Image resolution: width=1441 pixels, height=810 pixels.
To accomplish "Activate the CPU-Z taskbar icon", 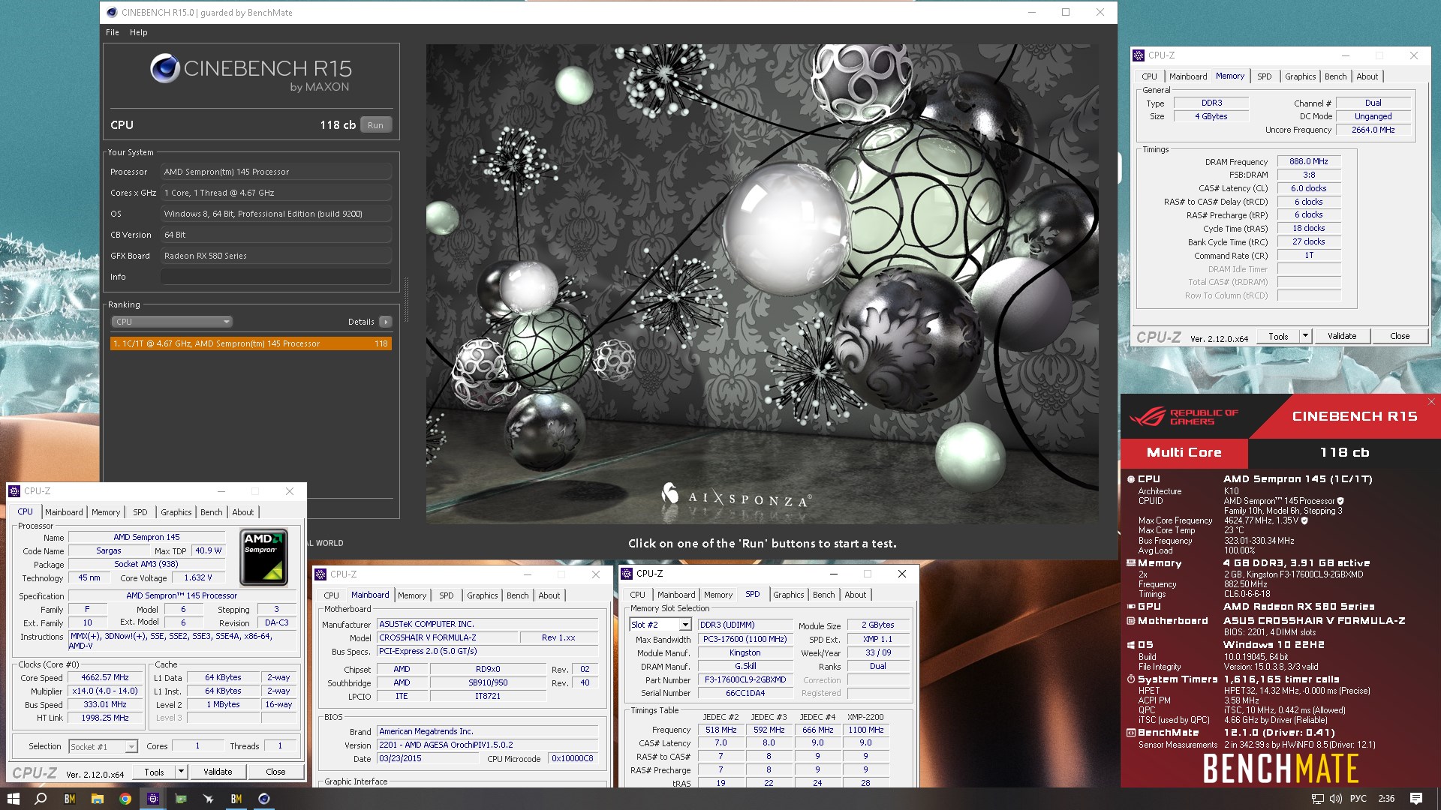I will (x=152, y=799).
